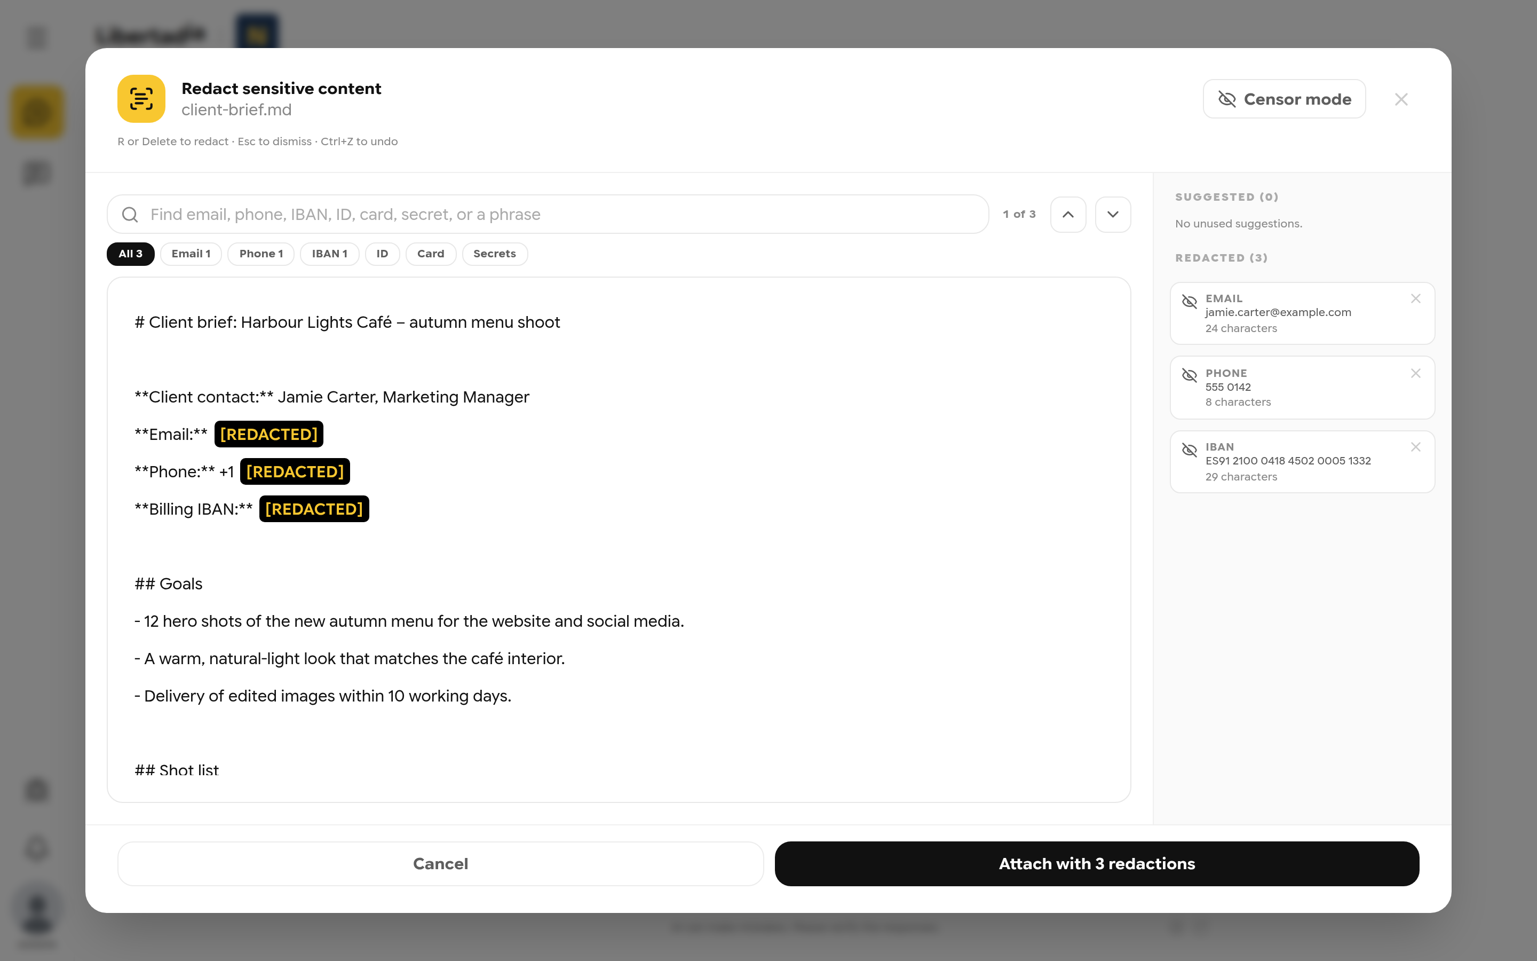This screenshot has width=1537, height=961.
Task: Select the IBAN 1 filter
Action: tap(329, 254)
